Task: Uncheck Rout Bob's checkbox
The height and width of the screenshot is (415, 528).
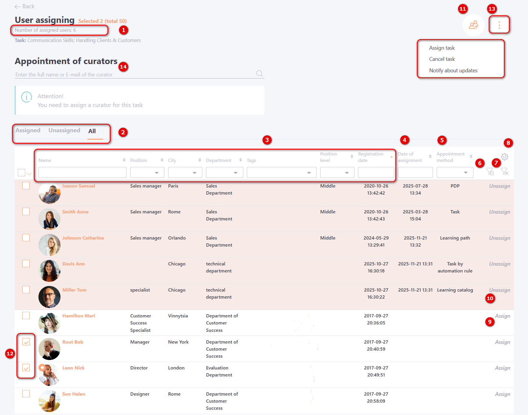Action: click(26, 342)
